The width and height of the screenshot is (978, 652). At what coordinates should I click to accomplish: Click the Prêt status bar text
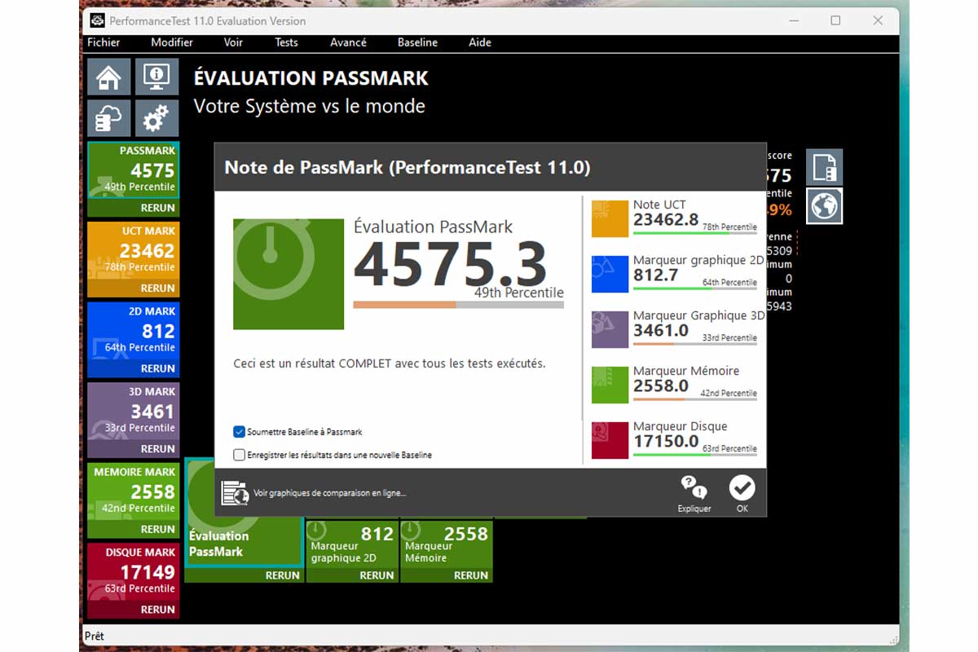tap(95, 636)
